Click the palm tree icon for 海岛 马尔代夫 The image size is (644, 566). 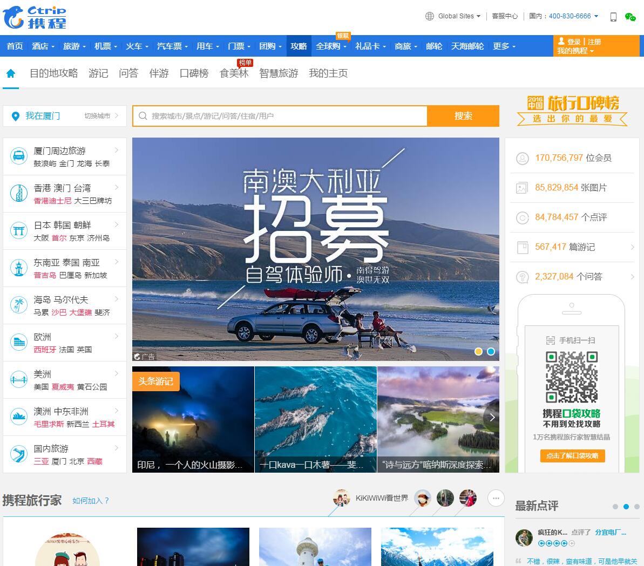point(18,305)
